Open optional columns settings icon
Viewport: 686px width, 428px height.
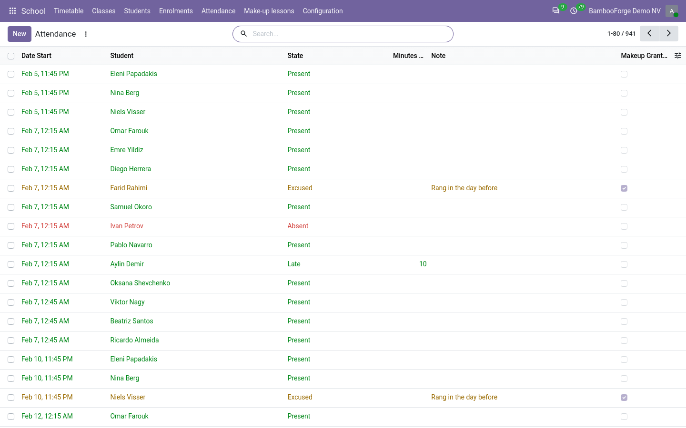pos(678,56)
